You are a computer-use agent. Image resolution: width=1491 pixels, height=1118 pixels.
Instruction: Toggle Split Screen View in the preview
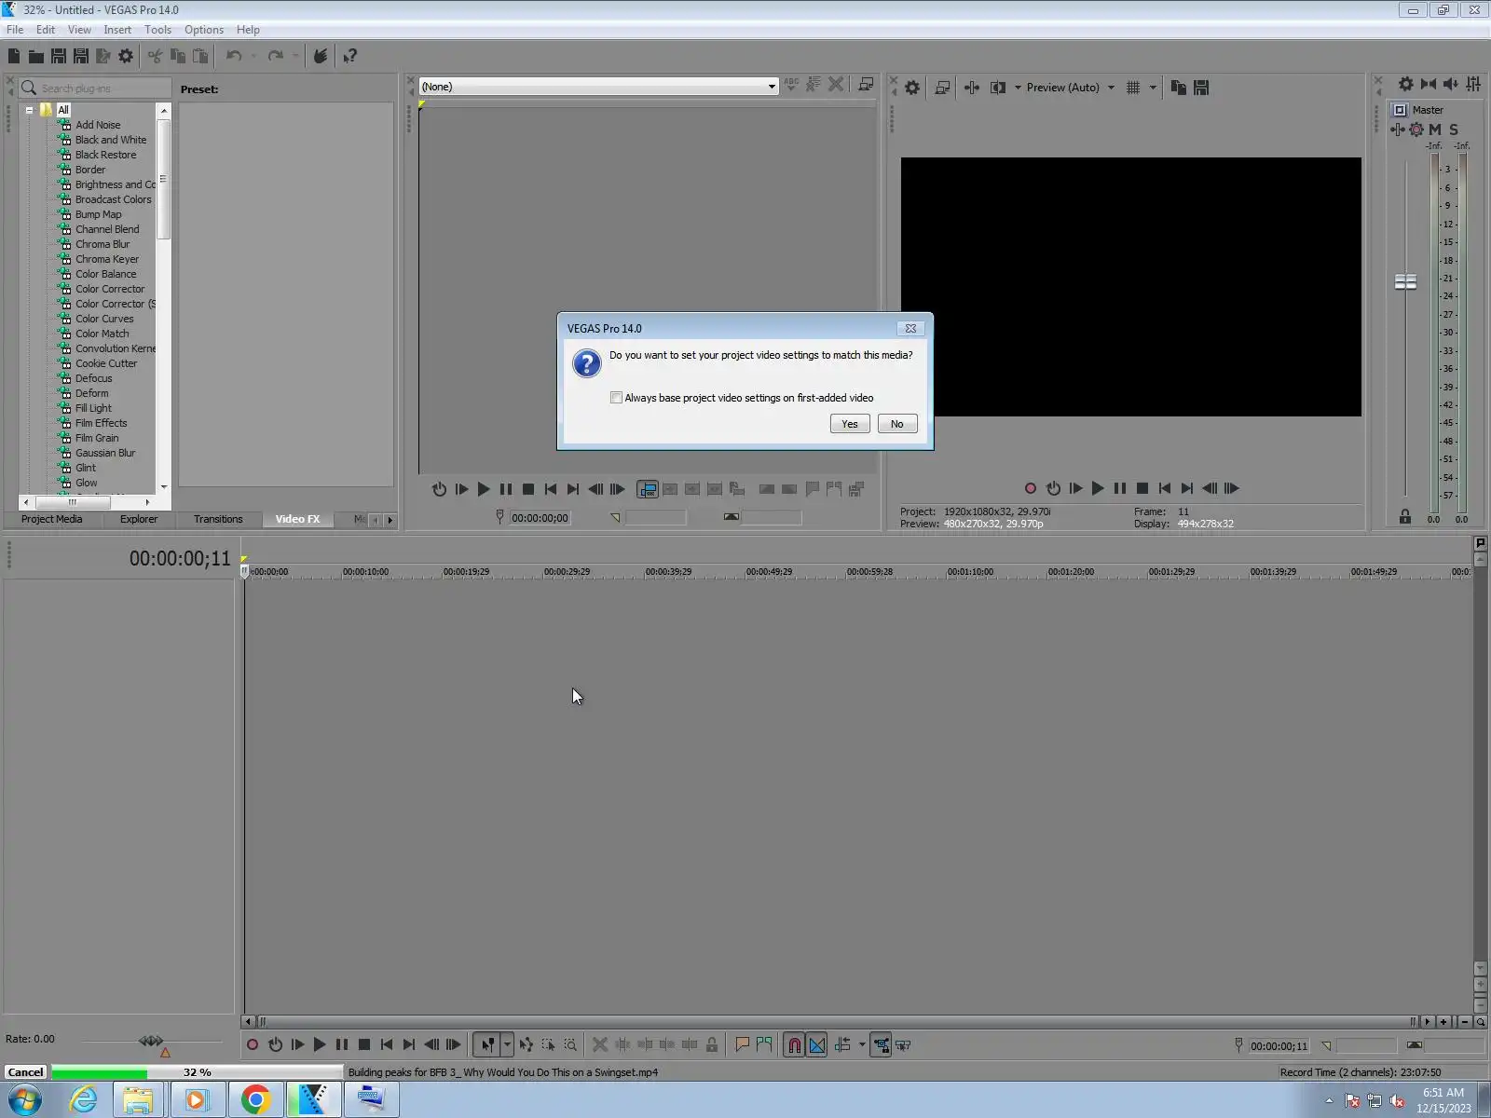pyautogui.click(x=998, y=88)
